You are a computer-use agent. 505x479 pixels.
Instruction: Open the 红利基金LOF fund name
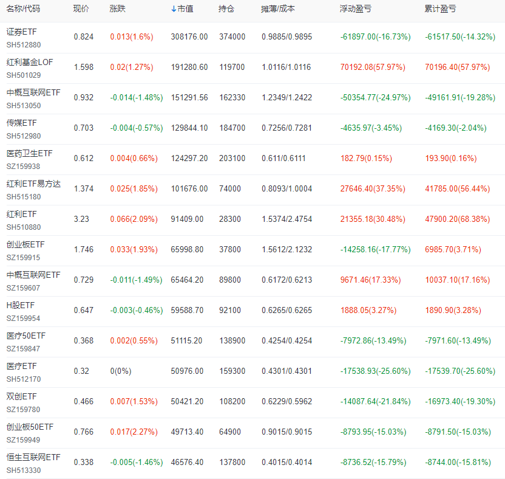coord(30,62)
